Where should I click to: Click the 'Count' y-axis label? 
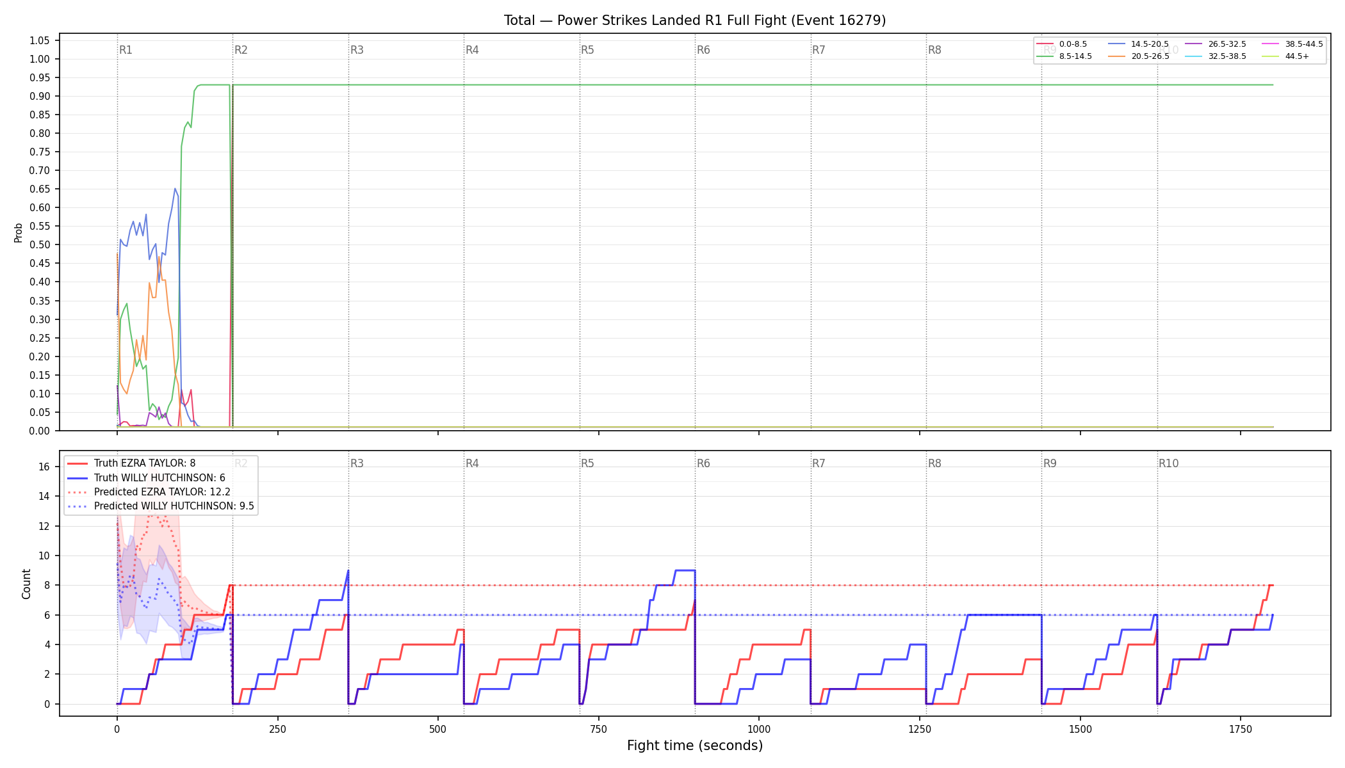[26, 584]
